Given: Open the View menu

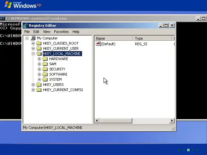Looking at the screenshot, I should tap(47, 32).
